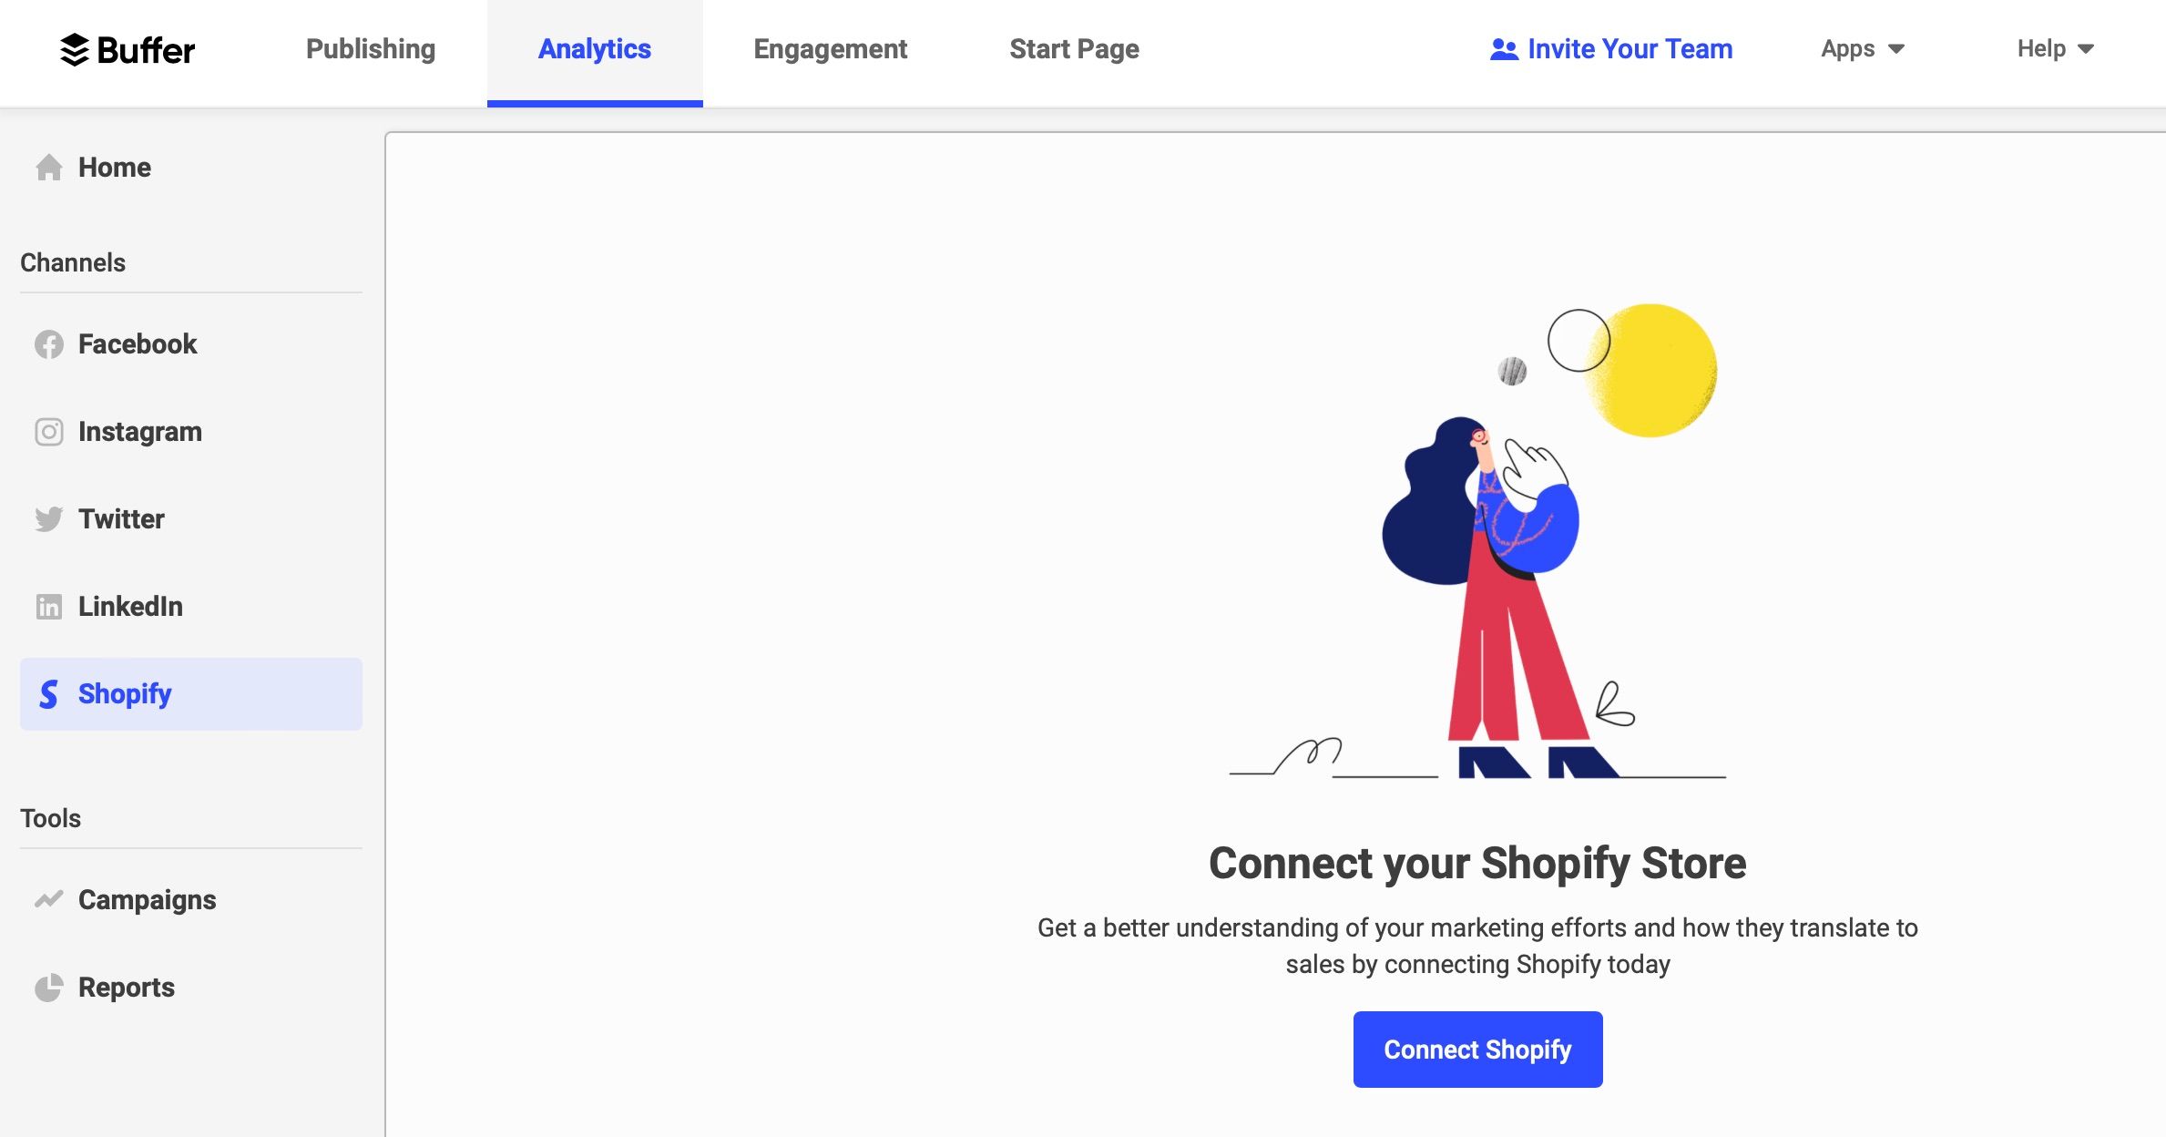Select the Facebook channel icon
This screenshot has height=1137, width=2166.
point(48,343)
